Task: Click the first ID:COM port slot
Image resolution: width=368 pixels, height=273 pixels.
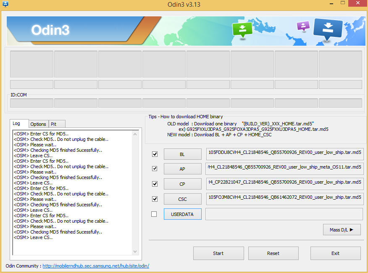Action: pyautogui.click(x=32, y=103)
